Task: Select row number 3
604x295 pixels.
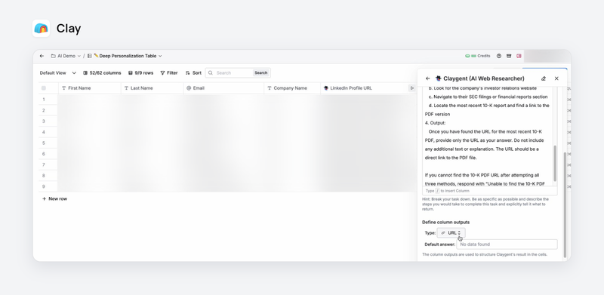Action: tap(44, 121)
